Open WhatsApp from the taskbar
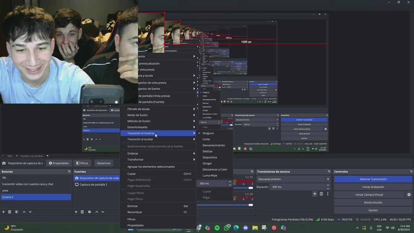Viewport: 414px width, 233px height. point(226,228)
